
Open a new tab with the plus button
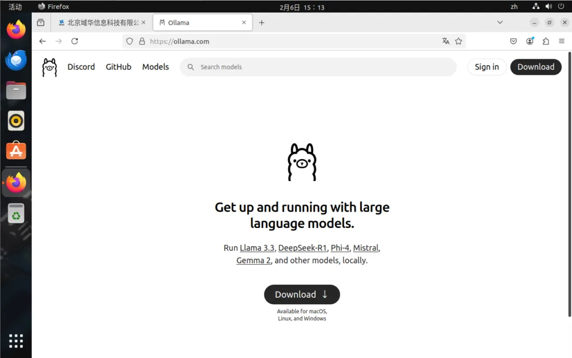point(261,22)
